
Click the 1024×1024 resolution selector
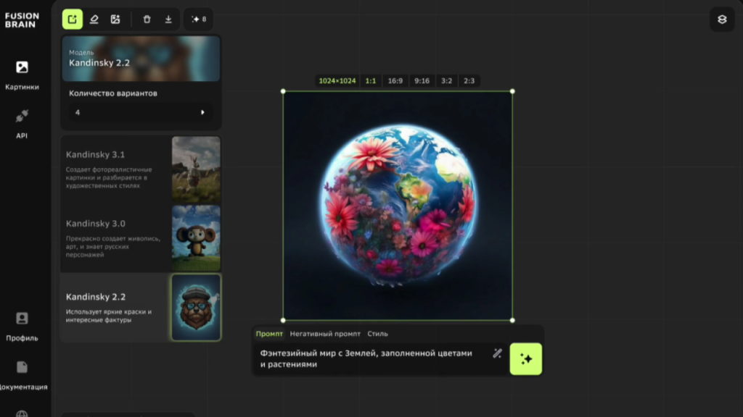tap(337, 81)
